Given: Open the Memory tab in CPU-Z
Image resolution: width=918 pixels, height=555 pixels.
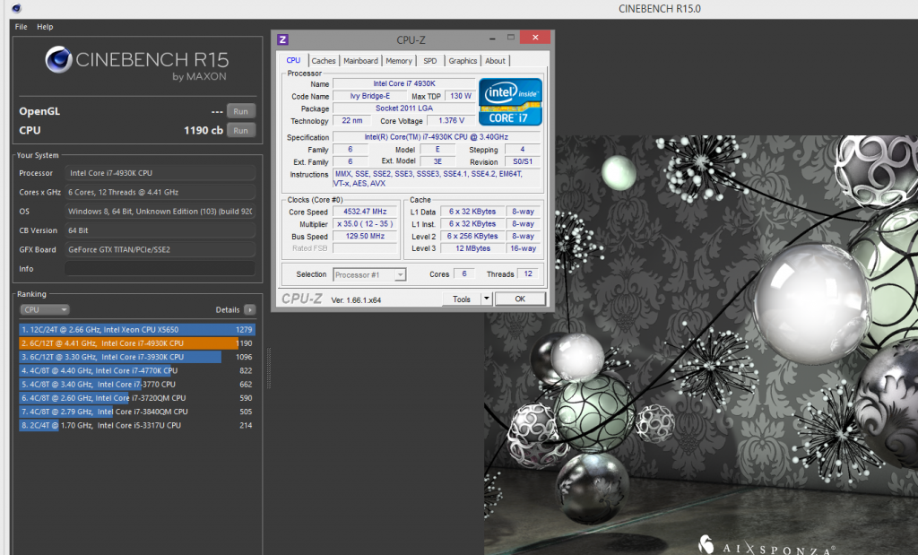Looking at the screenshot, I should 399,61.
